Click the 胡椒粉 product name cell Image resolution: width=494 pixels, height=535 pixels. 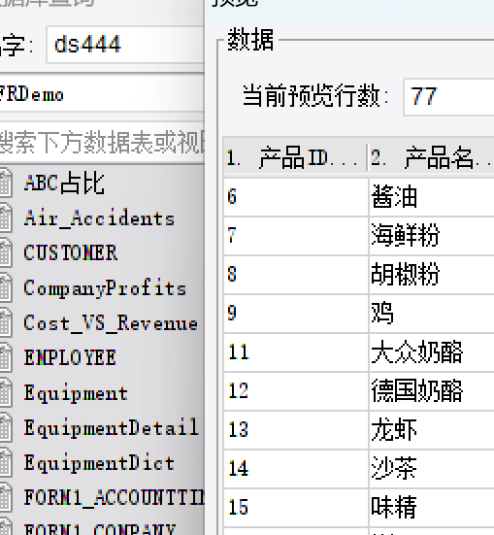pos(432,275)
